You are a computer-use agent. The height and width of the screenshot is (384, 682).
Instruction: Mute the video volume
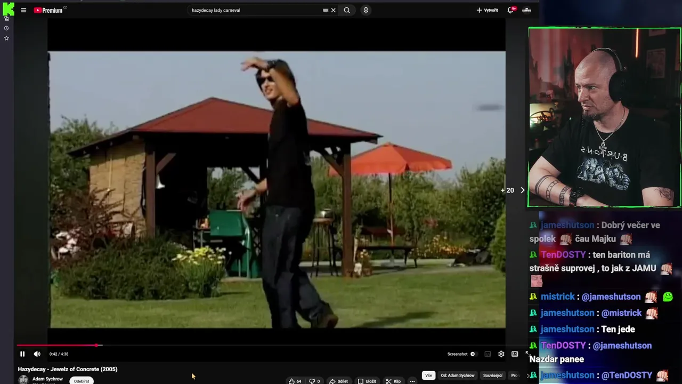click(x=37, y=354)
